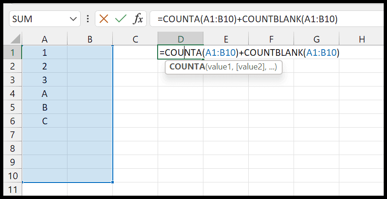Click [value2] argument in the tooltip

click(x=250, y=67)
